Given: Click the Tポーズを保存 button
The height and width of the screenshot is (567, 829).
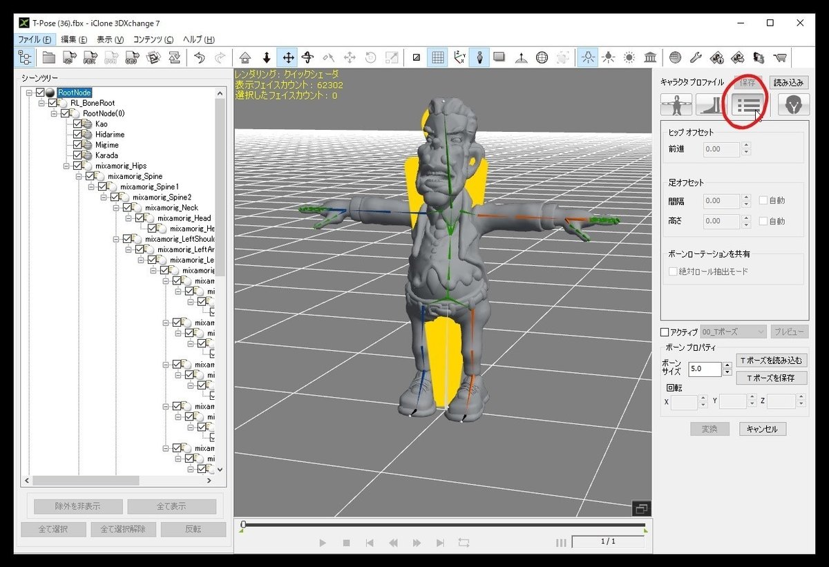Looking at the screenshot, I should 772,378.
